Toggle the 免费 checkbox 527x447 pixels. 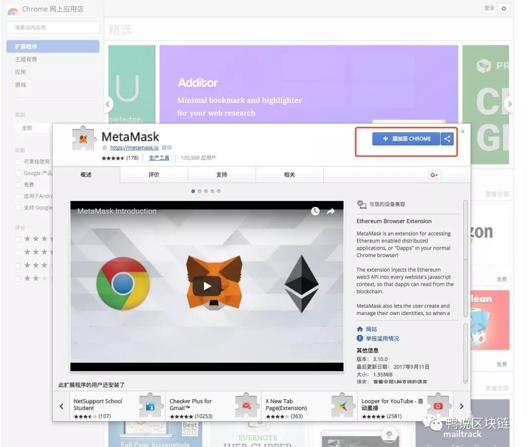click(x=18, y=185)
